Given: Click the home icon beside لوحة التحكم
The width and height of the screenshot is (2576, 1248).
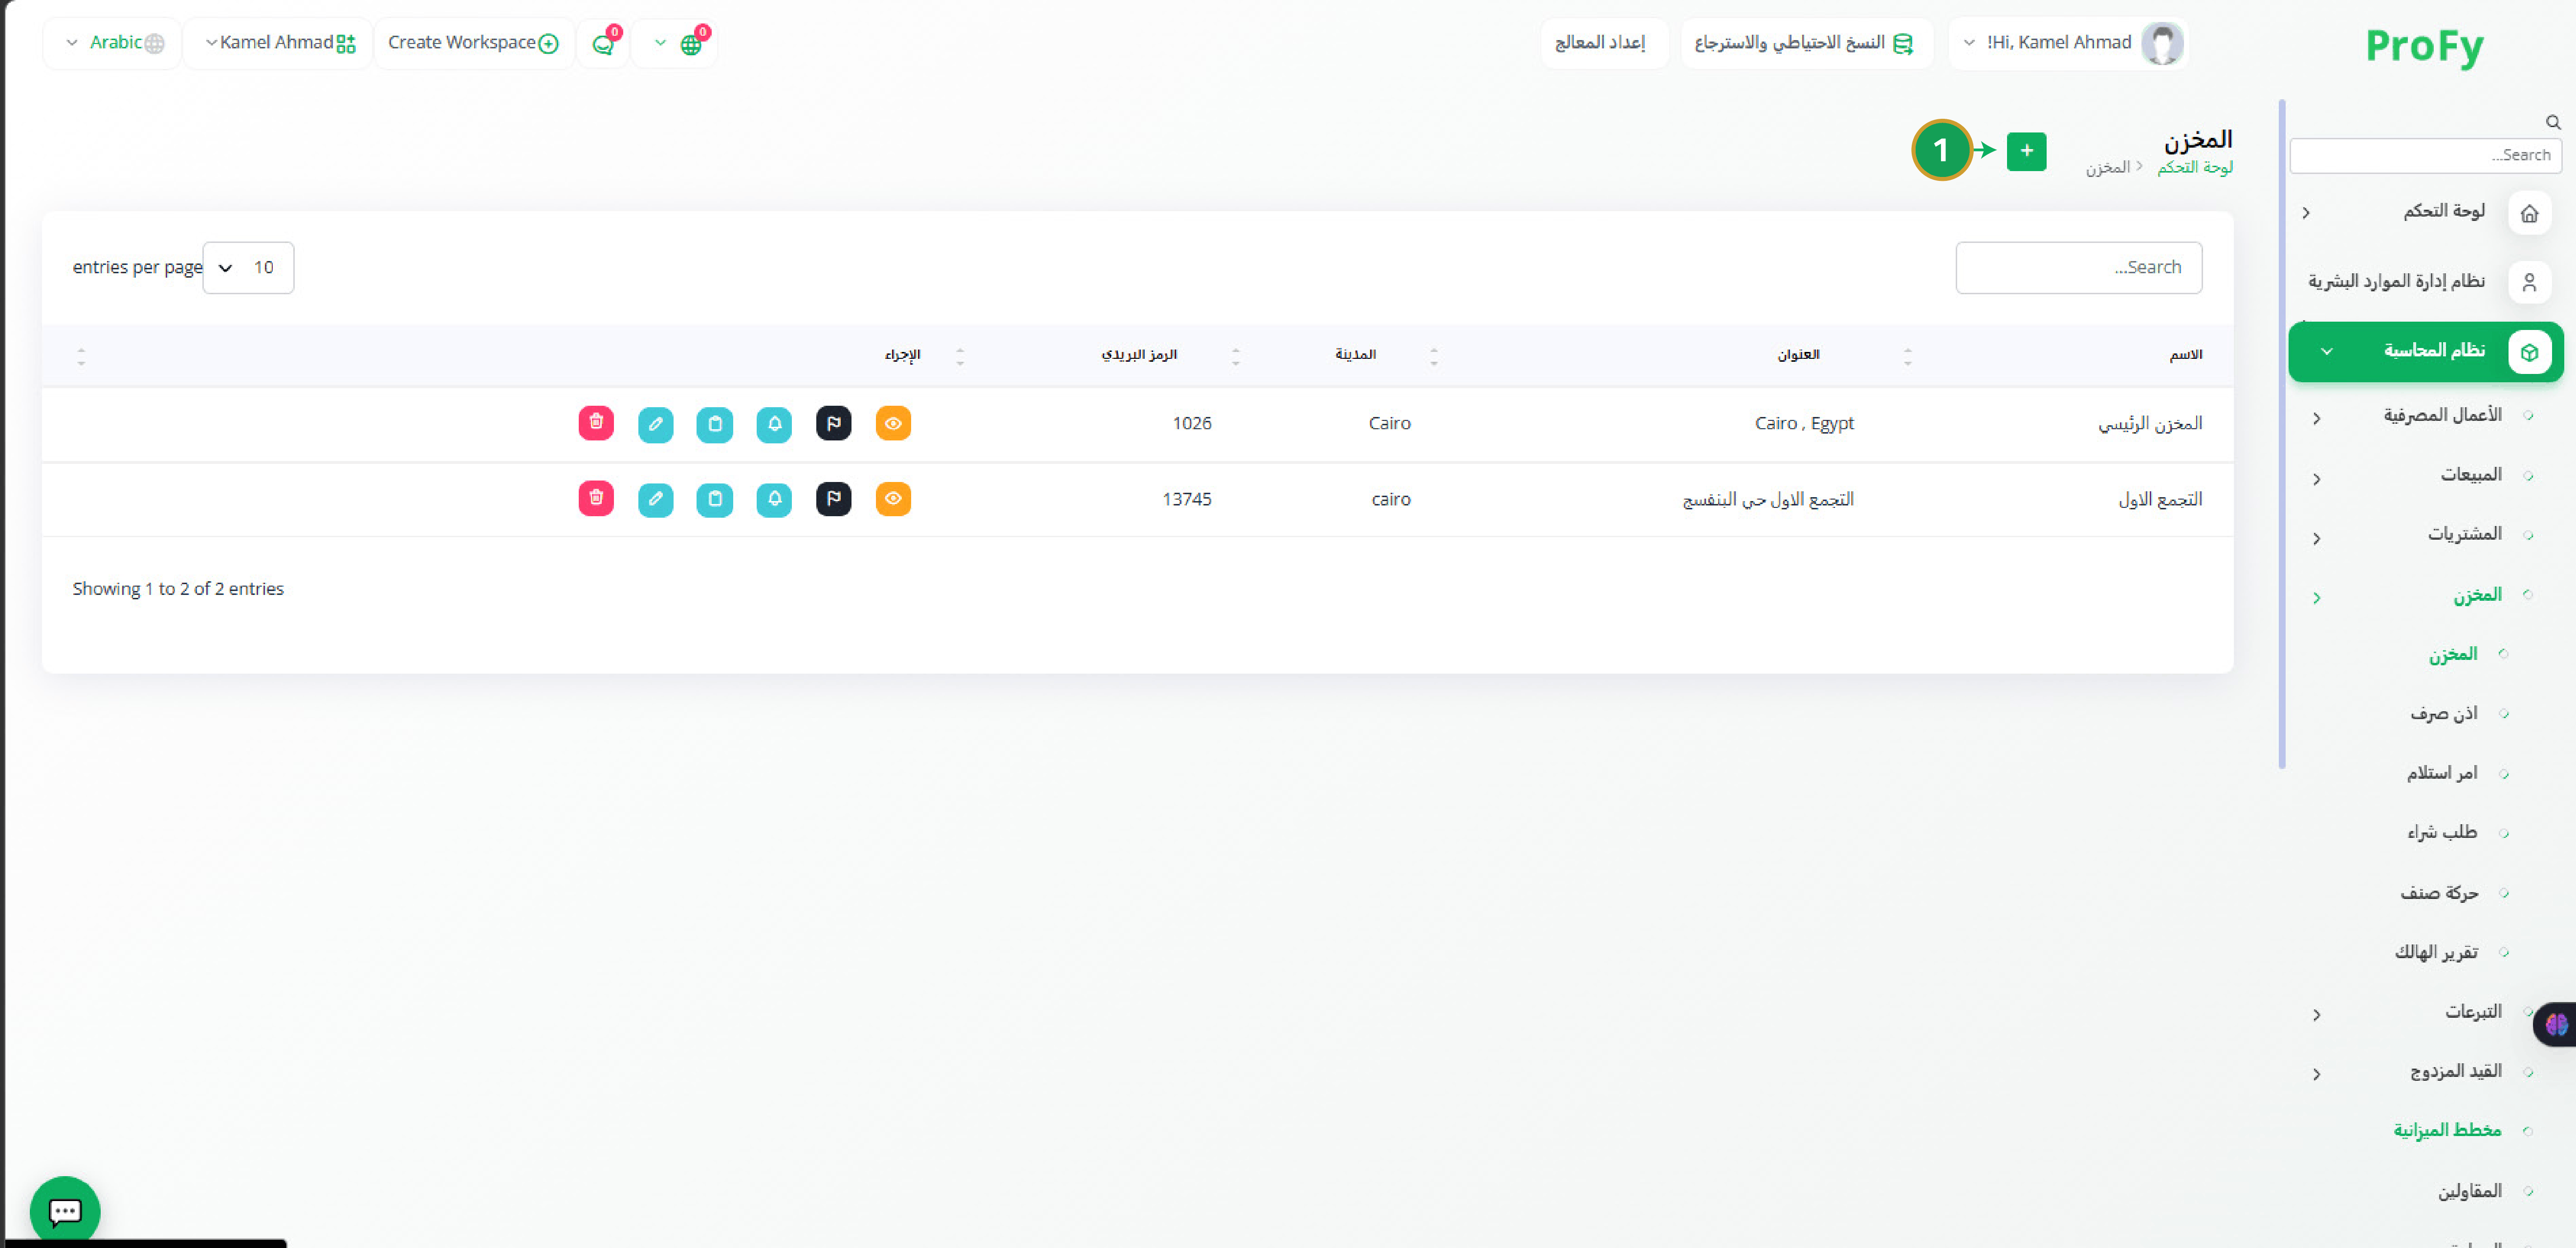Looking at the screenshot, I should 2529,212.
